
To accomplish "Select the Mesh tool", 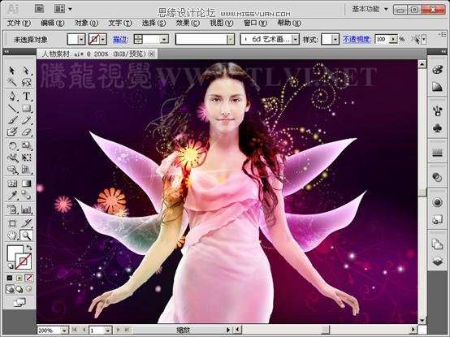I will click(x=12, y=184).
